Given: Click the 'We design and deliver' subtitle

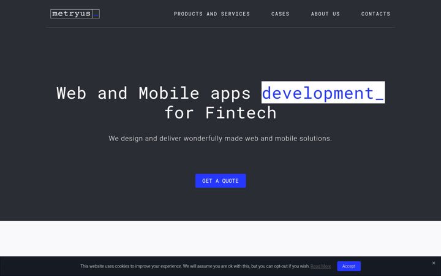Looking at the screenshot, I should [x=221, y=139].
